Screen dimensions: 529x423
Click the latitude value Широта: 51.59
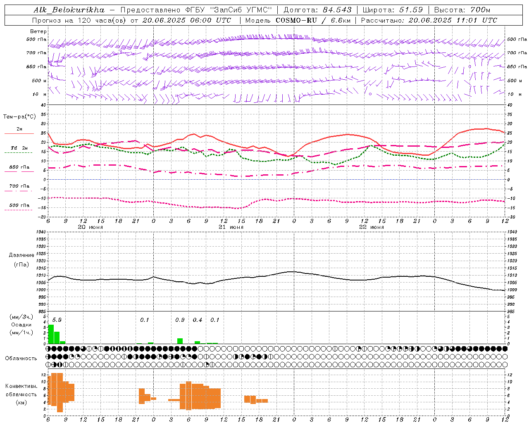point(393,10)
